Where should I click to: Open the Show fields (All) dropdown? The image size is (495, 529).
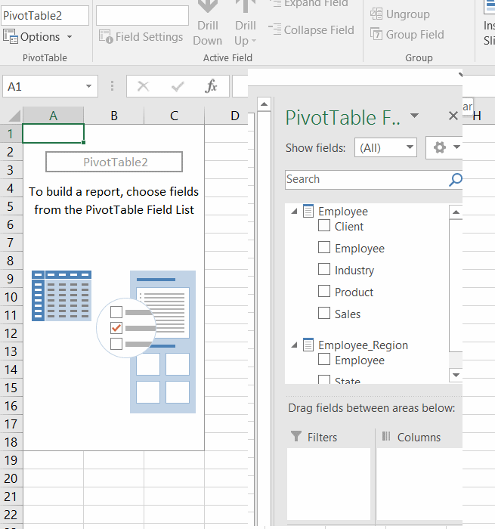pos(385,148)
